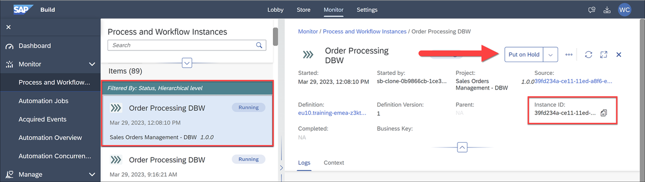Screen dimensions: 645x182
Task: Click the Put on Hold button
Action: click(524, 54)
